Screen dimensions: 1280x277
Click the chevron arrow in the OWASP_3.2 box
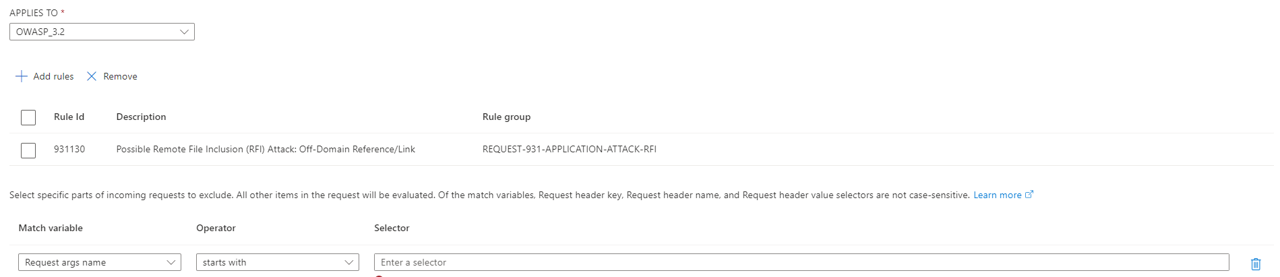coord(184,32)
